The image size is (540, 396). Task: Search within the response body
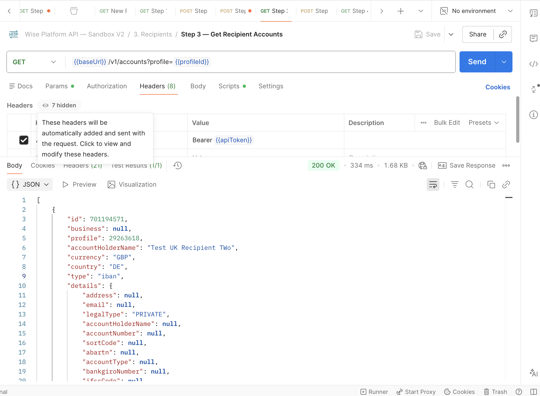(x=470, y=185)
